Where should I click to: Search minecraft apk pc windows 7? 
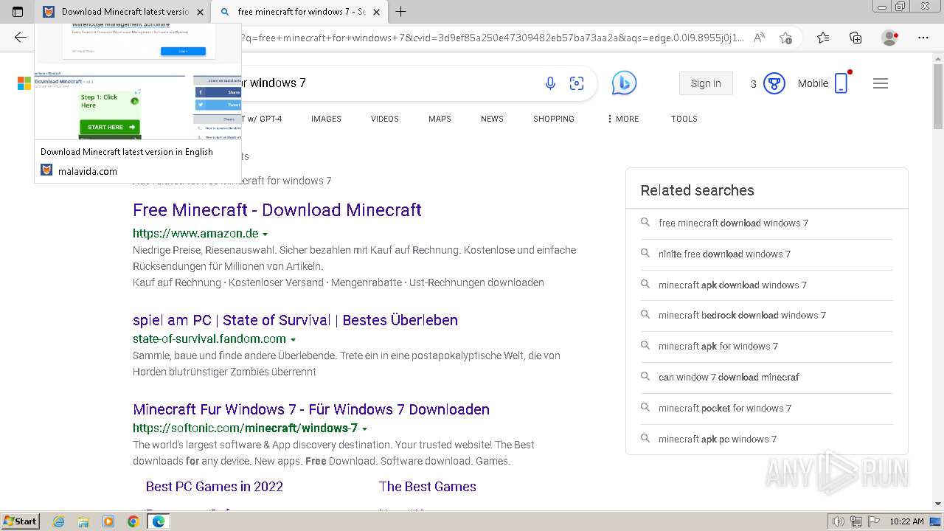click(x=767, y=439)
